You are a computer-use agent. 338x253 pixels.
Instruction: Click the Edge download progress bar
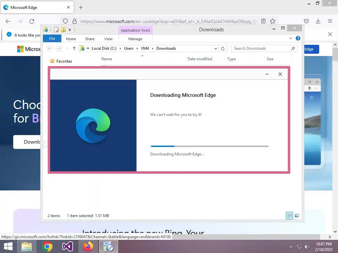click(x=209, y=146)
